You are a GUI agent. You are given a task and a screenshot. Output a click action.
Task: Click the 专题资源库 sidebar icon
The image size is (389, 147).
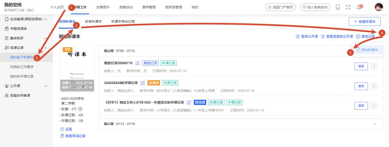(x=6, y=29)
